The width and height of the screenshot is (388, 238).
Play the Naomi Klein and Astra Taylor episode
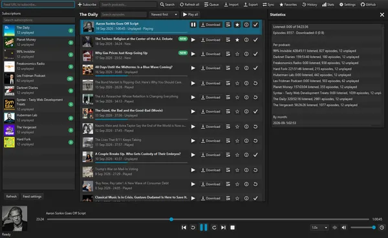point(193,127)
